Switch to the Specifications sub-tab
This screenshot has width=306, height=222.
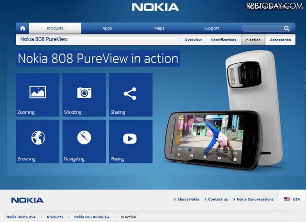(224, 40)
